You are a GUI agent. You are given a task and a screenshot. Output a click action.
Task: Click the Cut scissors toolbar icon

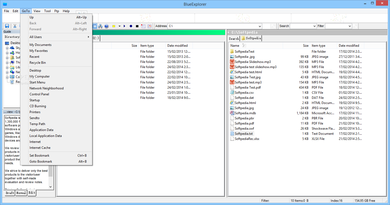tap(15, 26)
